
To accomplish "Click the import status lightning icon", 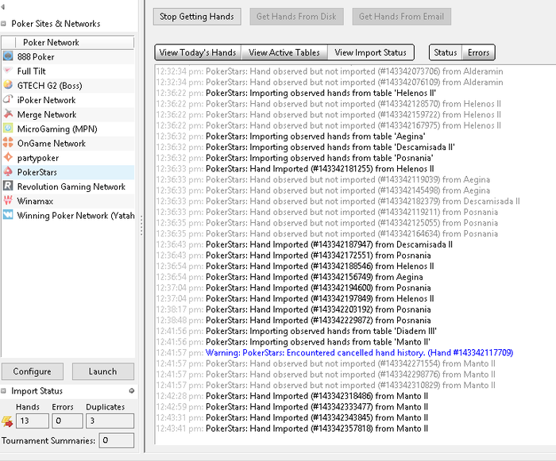I will click(x=7, y=421).
